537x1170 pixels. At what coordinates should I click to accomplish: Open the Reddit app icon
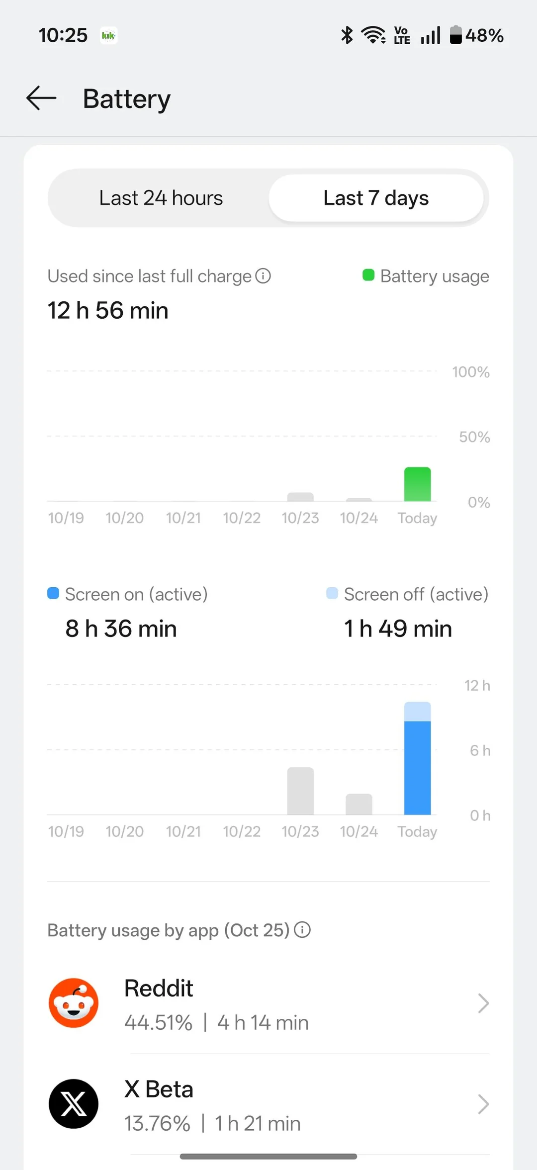tap(74, 1002)
